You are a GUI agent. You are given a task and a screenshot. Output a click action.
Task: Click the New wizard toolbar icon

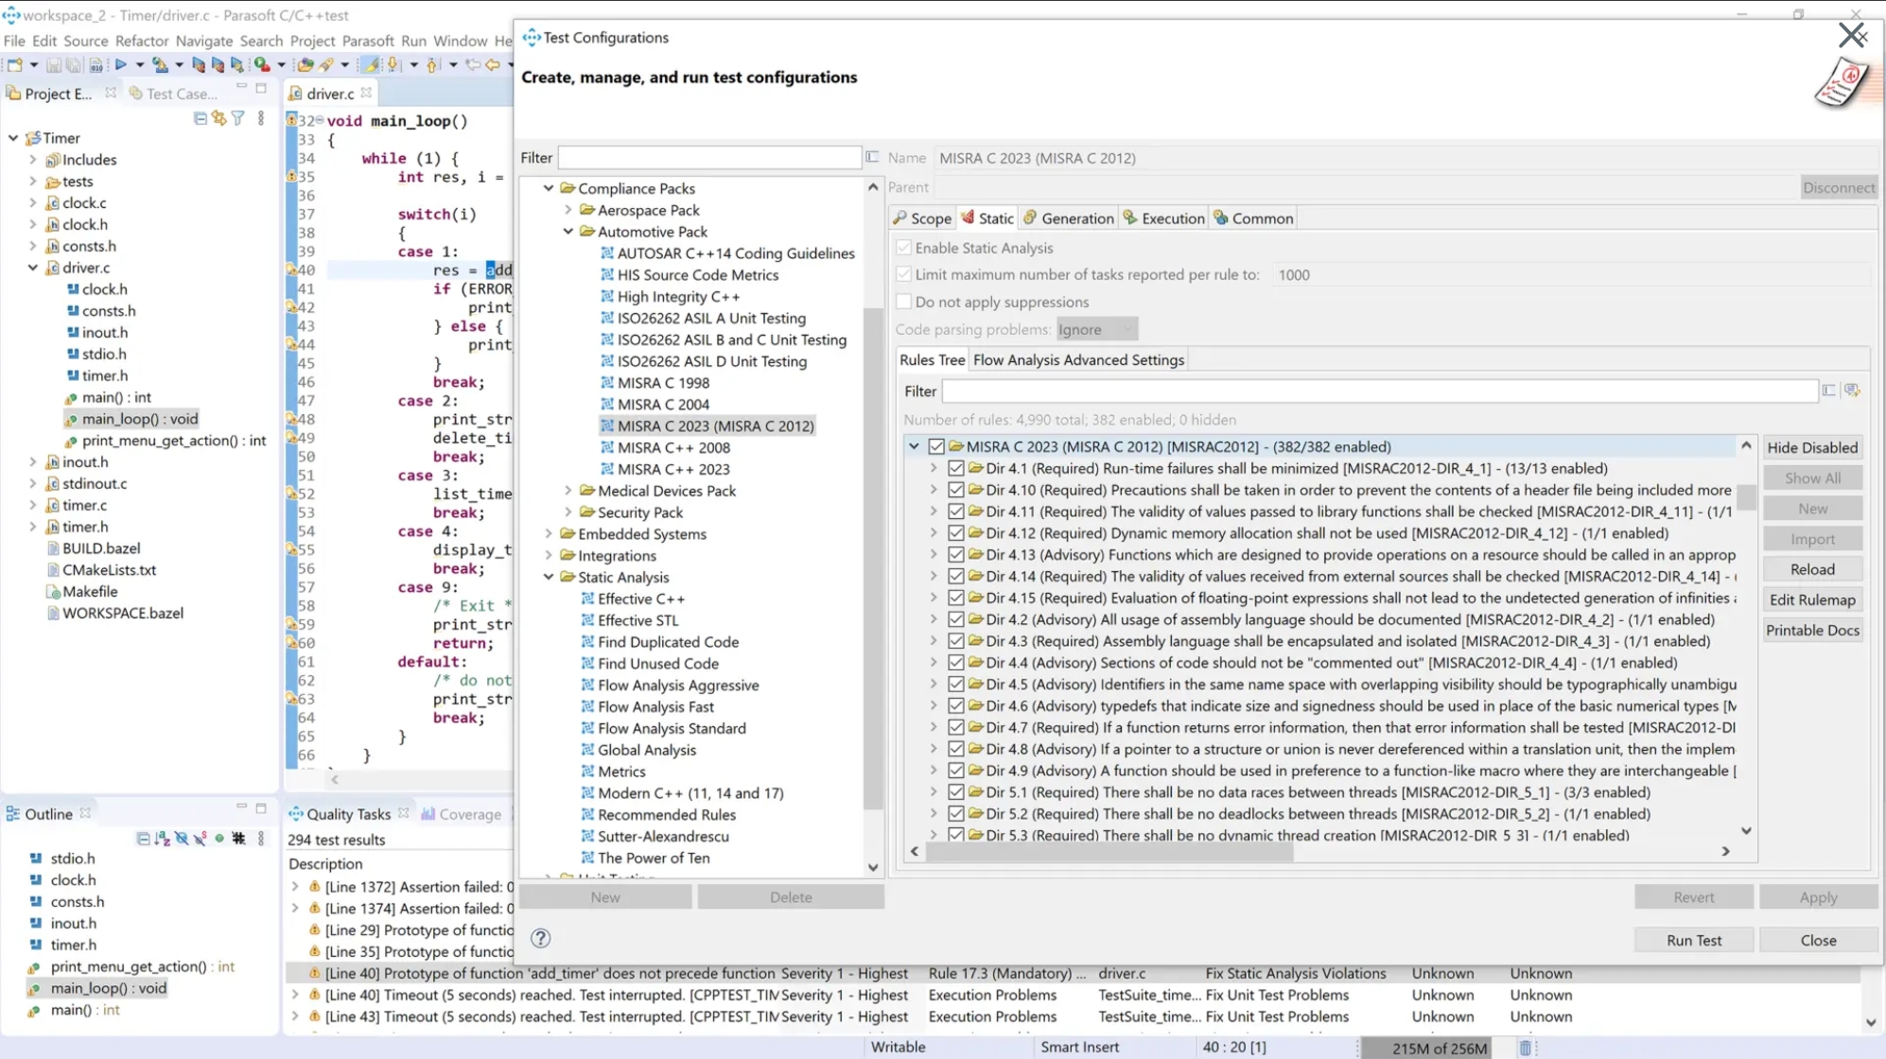(x=15, y=65)
